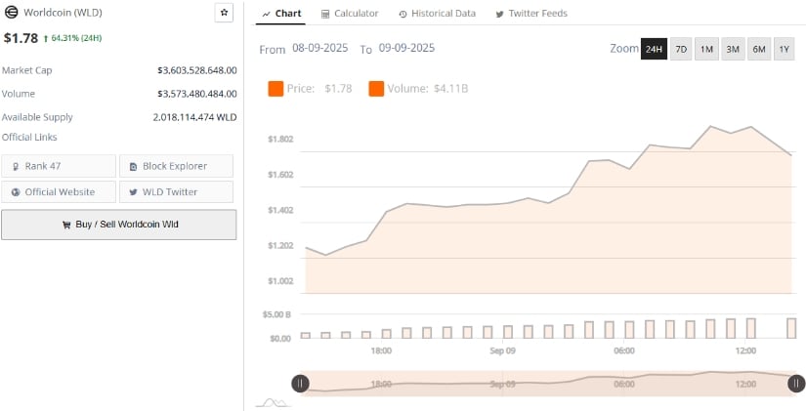806x411 pixels.
Task: Click the last volume bar on the right
Action: (x=791, y=328)
